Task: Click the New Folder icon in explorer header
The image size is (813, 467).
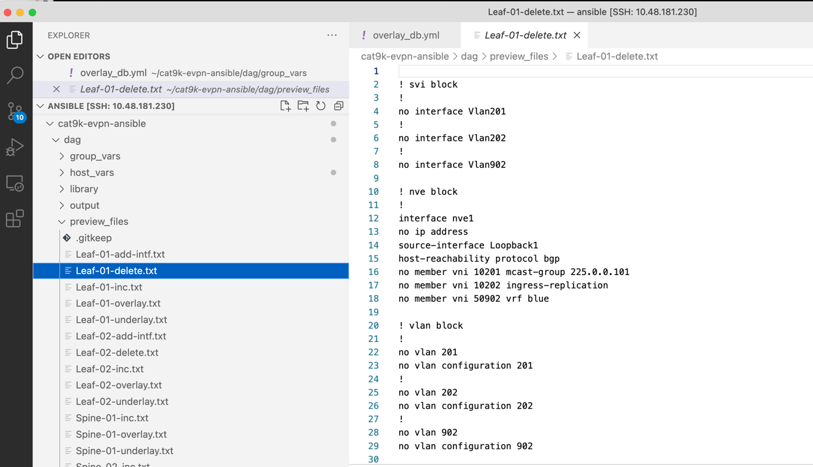Action: tap(303, 106)
